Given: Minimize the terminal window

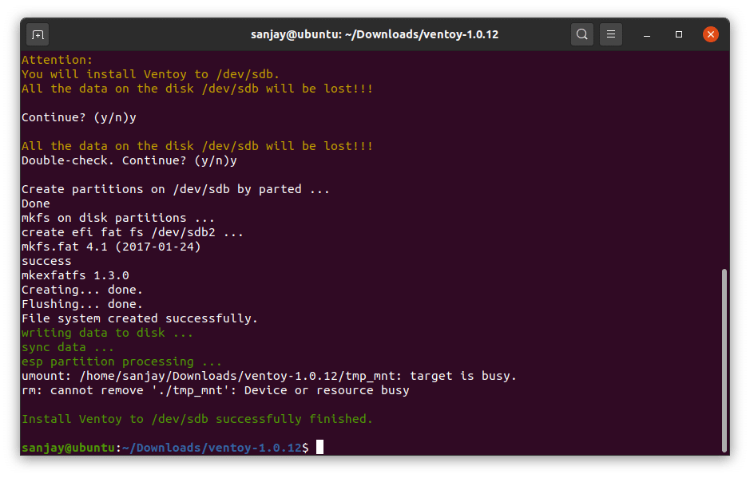Looking at the screenshot, I should (649, 35).
